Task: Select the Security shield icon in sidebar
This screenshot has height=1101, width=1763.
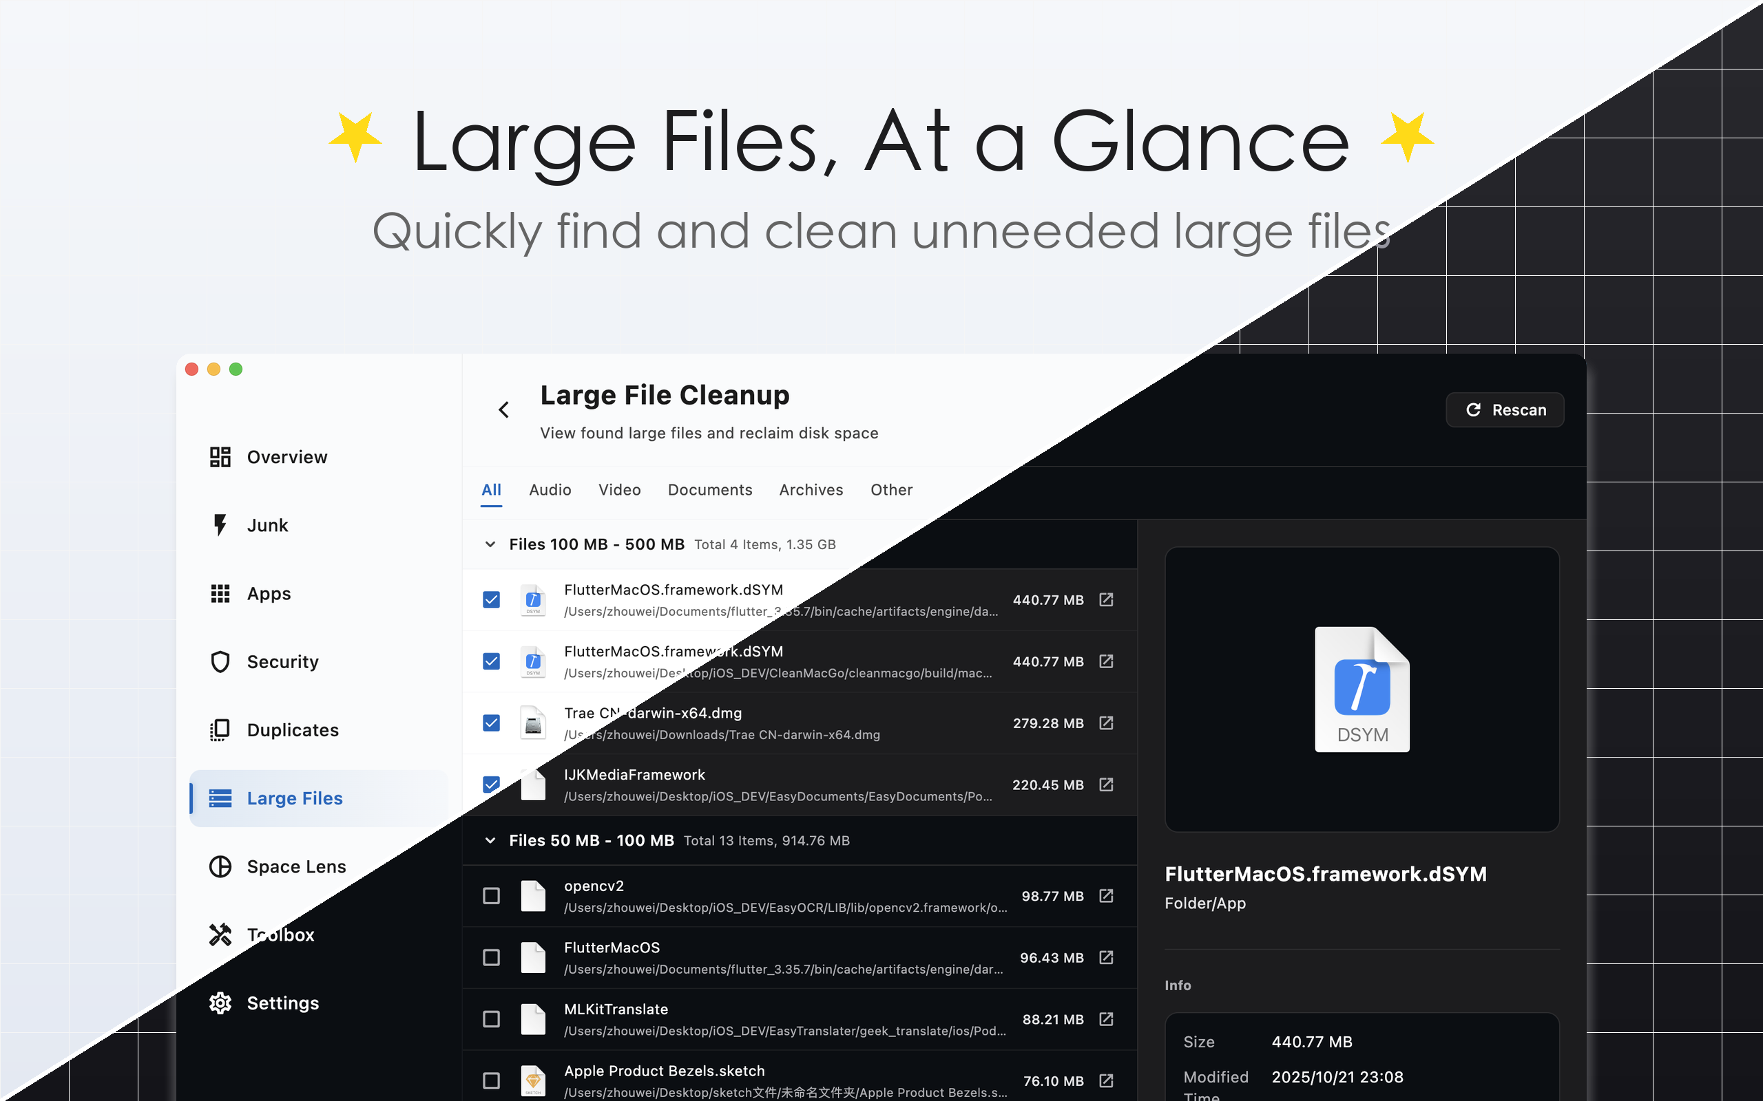Action: pyautogui.click(x=220, y=661)
